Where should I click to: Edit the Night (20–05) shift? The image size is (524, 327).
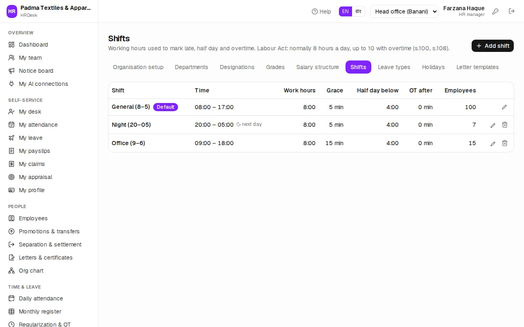click(493, 125)
